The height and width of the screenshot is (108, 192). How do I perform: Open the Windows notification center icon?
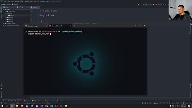pyautogui.click(x=189, y=106)
